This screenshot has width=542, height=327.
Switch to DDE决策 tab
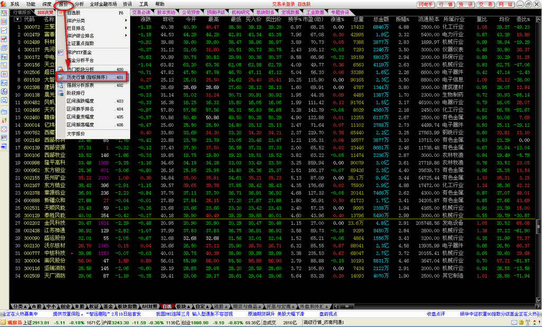[x=46, y=13]
